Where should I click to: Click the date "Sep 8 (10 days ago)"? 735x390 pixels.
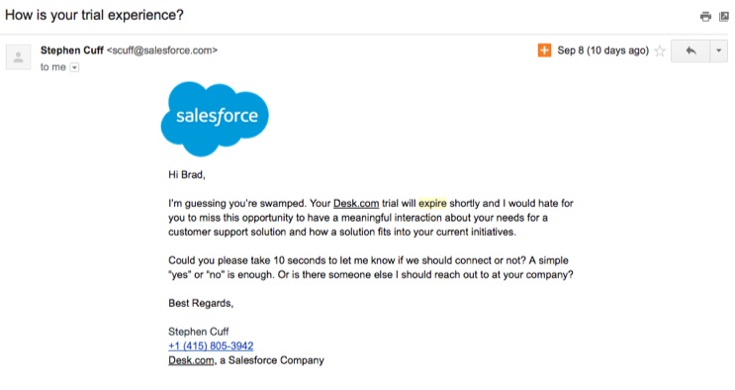pos(602,50)
